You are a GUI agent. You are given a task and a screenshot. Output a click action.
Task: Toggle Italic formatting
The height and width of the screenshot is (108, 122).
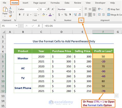pyautogui.click(x=24, y=15)
